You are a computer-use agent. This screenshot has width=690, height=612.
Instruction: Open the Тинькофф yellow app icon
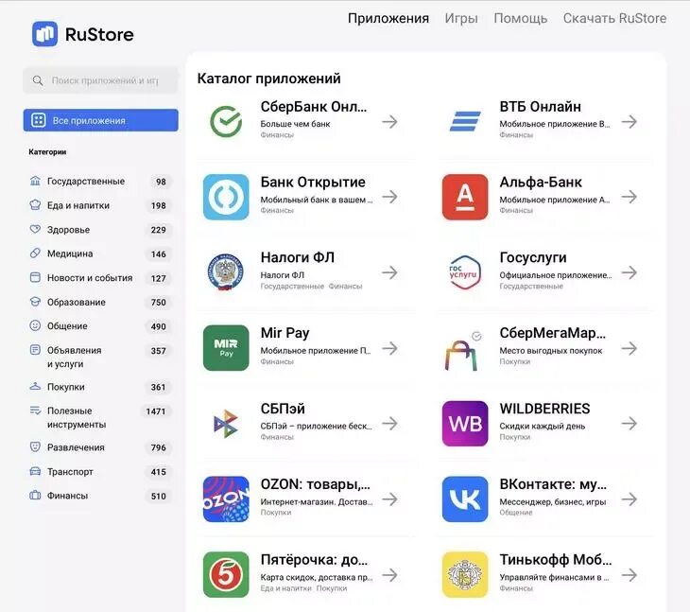pyautogui.click(x=465, y=574)
